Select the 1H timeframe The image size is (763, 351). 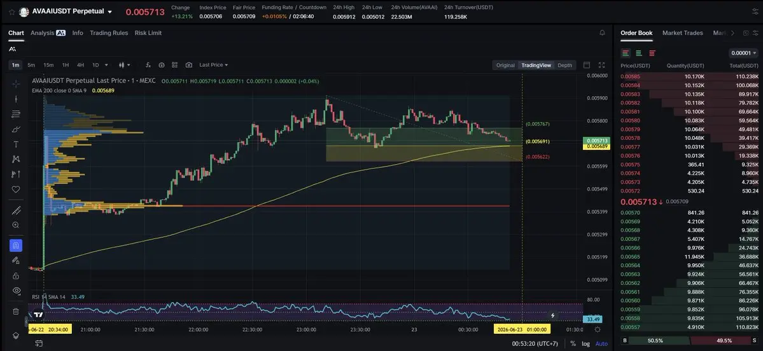point(65,65)
